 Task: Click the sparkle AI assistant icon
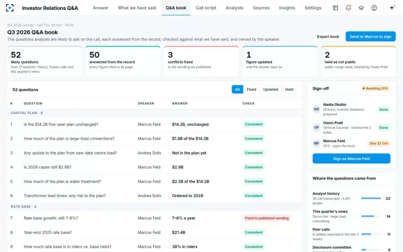(392, 8)
